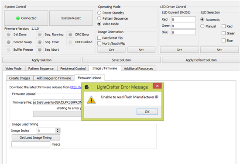Close the LightCrafter Error Message dialog
This screenshot has height=164, width=240.
(157, 86)
